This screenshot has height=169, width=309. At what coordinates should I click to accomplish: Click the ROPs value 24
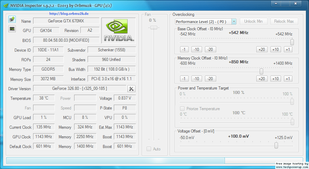[x=48, y=60]
